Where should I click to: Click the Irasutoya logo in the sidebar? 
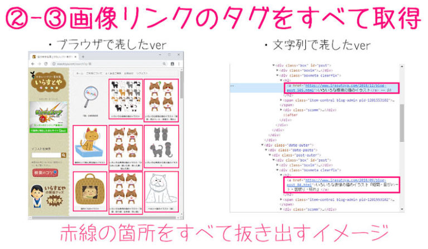coord(49,82)
